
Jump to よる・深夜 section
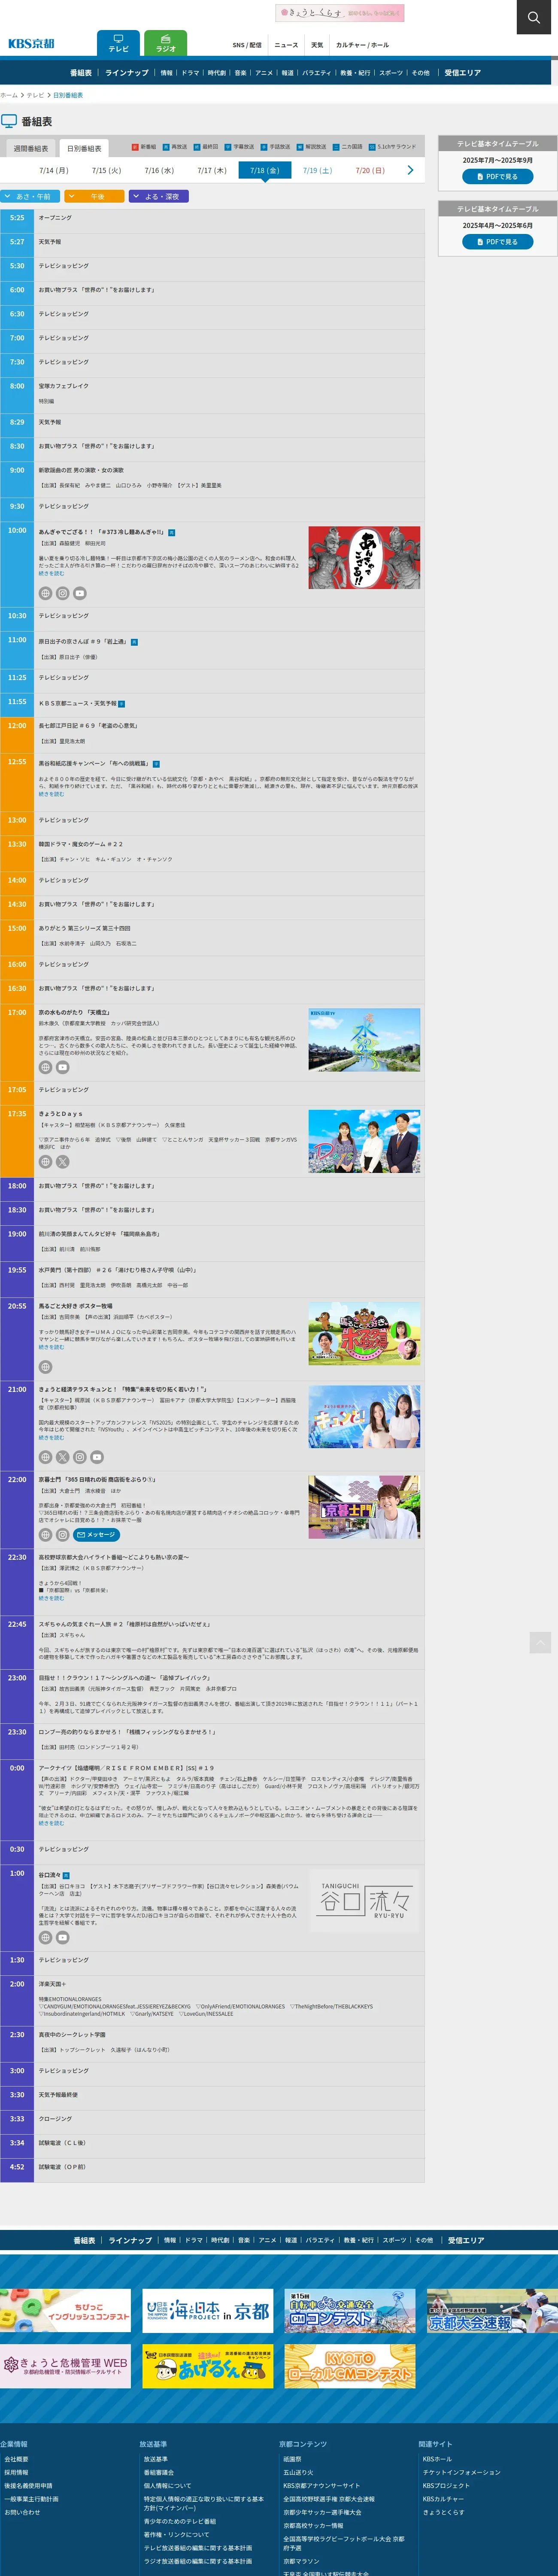click(159, 197)
